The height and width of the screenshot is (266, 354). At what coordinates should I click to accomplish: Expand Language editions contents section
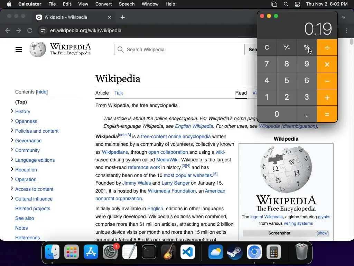pyautogui.click(x=12, y=159)
